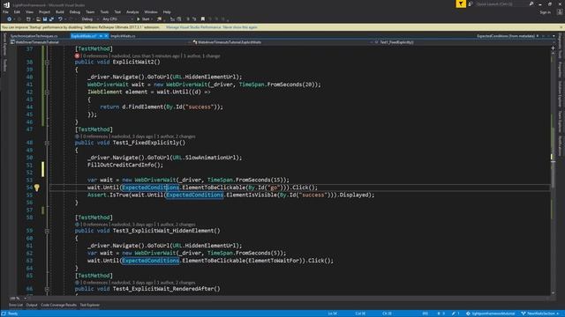Open the editor zoom percentage dropdown
Screen dimensions: 565x317
(19, 298)
